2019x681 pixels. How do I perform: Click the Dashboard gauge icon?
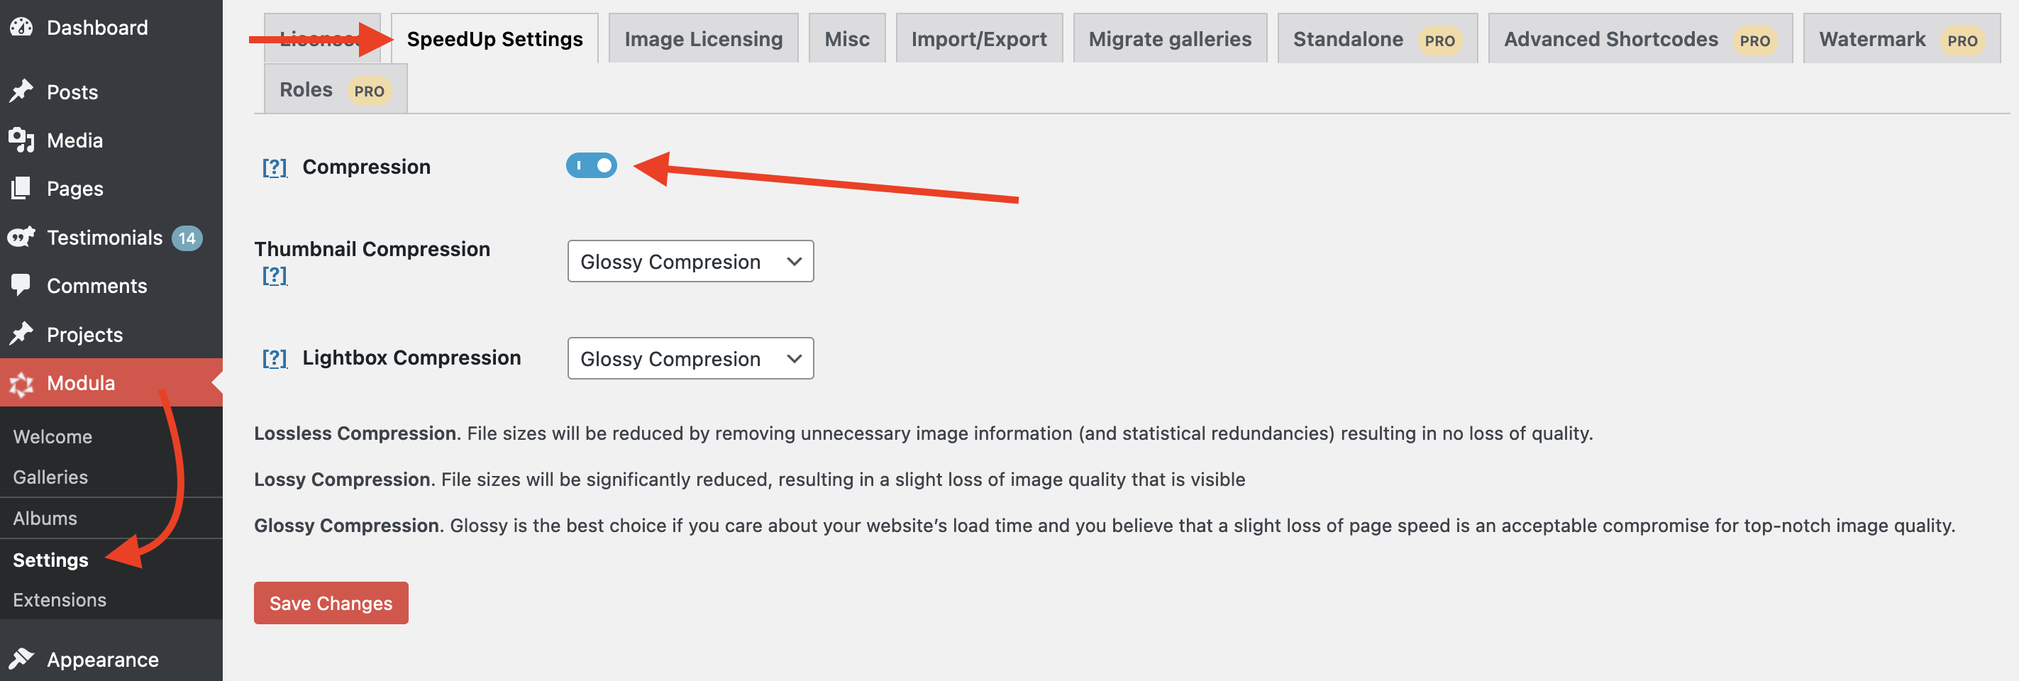[21, 28]
